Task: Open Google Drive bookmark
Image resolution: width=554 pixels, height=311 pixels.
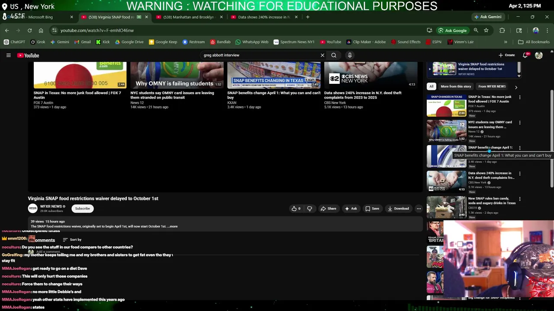Action: [129, 42]
